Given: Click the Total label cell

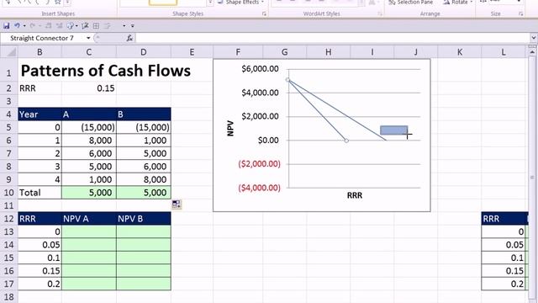Looking at the screenshot, I should pos(40,193).
